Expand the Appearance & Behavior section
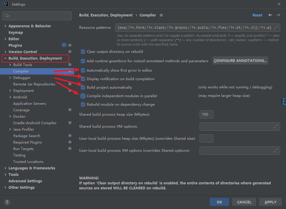The height and width of the screenshot is (209, 286). coord(5,26)
